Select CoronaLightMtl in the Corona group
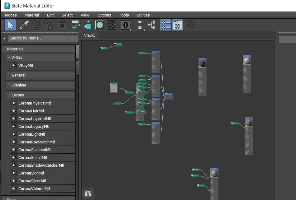The width and height of the screenshot is (296, 200). coord(31,134)
